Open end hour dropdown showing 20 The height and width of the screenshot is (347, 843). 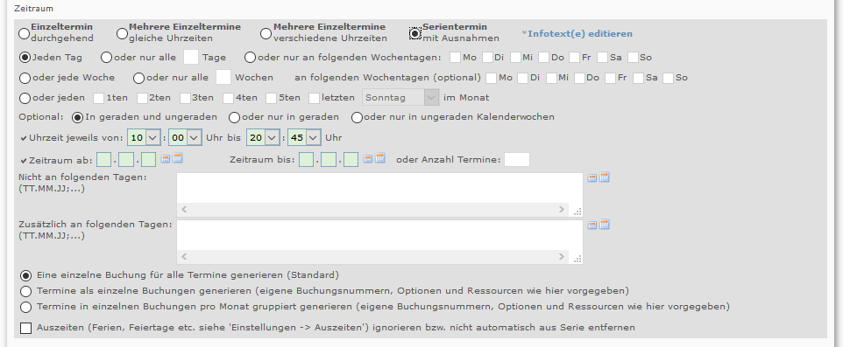pyautogui.click(x=262, y=138)
